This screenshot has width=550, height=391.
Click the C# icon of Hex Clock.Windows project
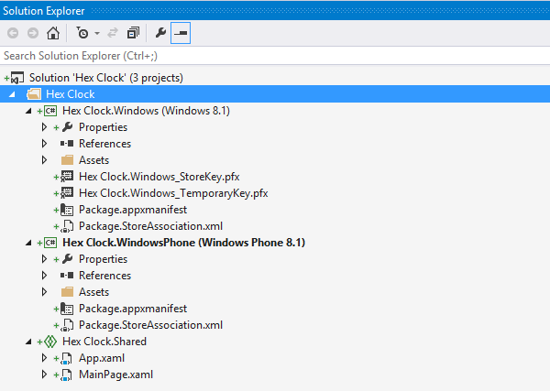pos(50,111)
